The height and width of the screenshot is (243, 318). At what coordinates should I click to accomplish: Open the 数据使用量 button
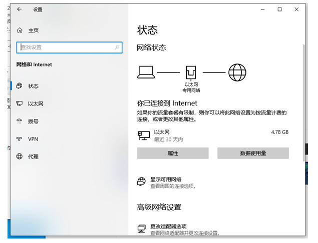point(253,153)
